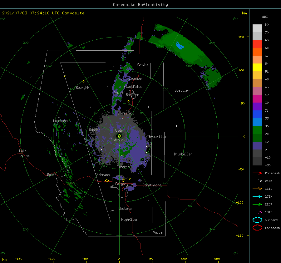The height and width of the screenshot is (263, 281).
Task: Select the orange 111V arrow icon
Action: tap(257, 189)
